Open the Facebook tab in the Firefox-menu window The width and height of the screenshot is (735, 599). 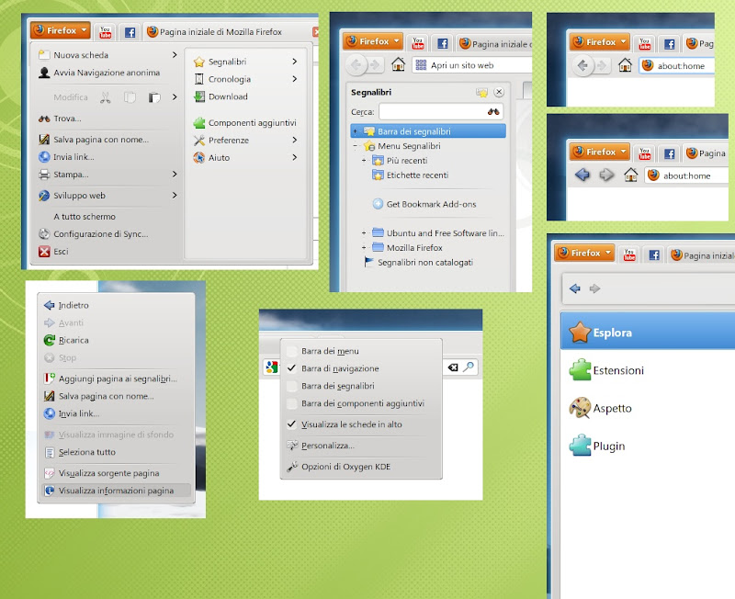coord(130,32)
